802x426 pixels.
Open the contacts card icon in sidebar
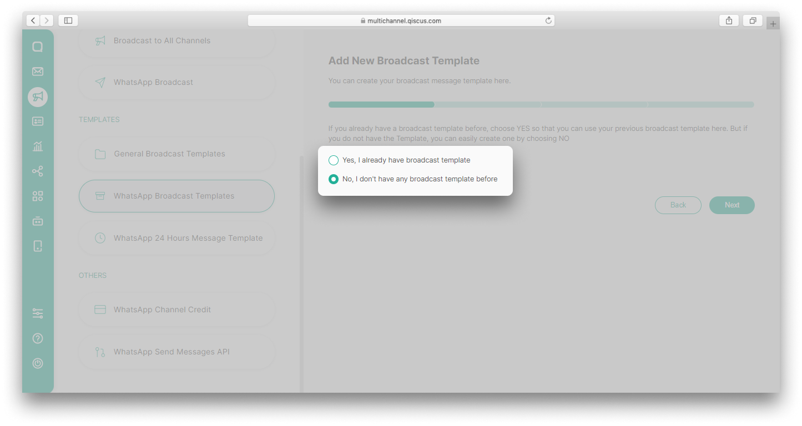click(x=38, y=121)
